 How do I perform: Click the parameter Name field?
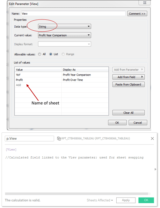click(73, 13)
